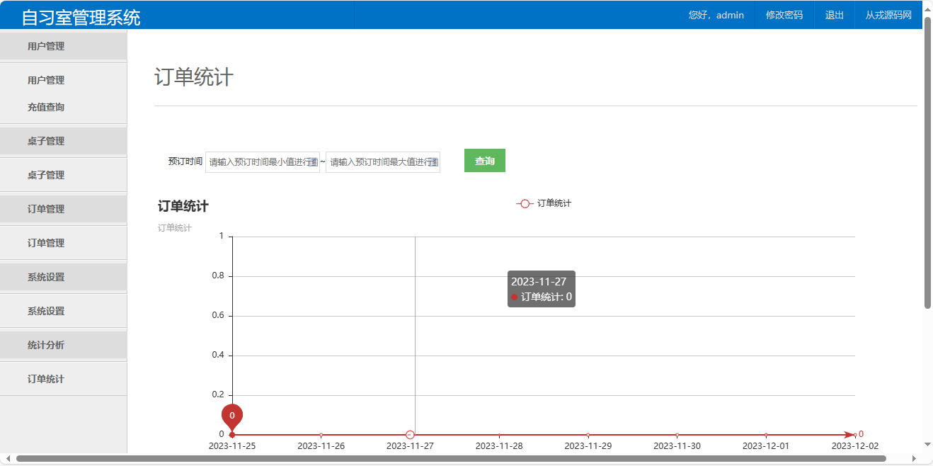Click the horizontal scrollbar at the bottom
933x466 pixels.
tap(450, 459)
